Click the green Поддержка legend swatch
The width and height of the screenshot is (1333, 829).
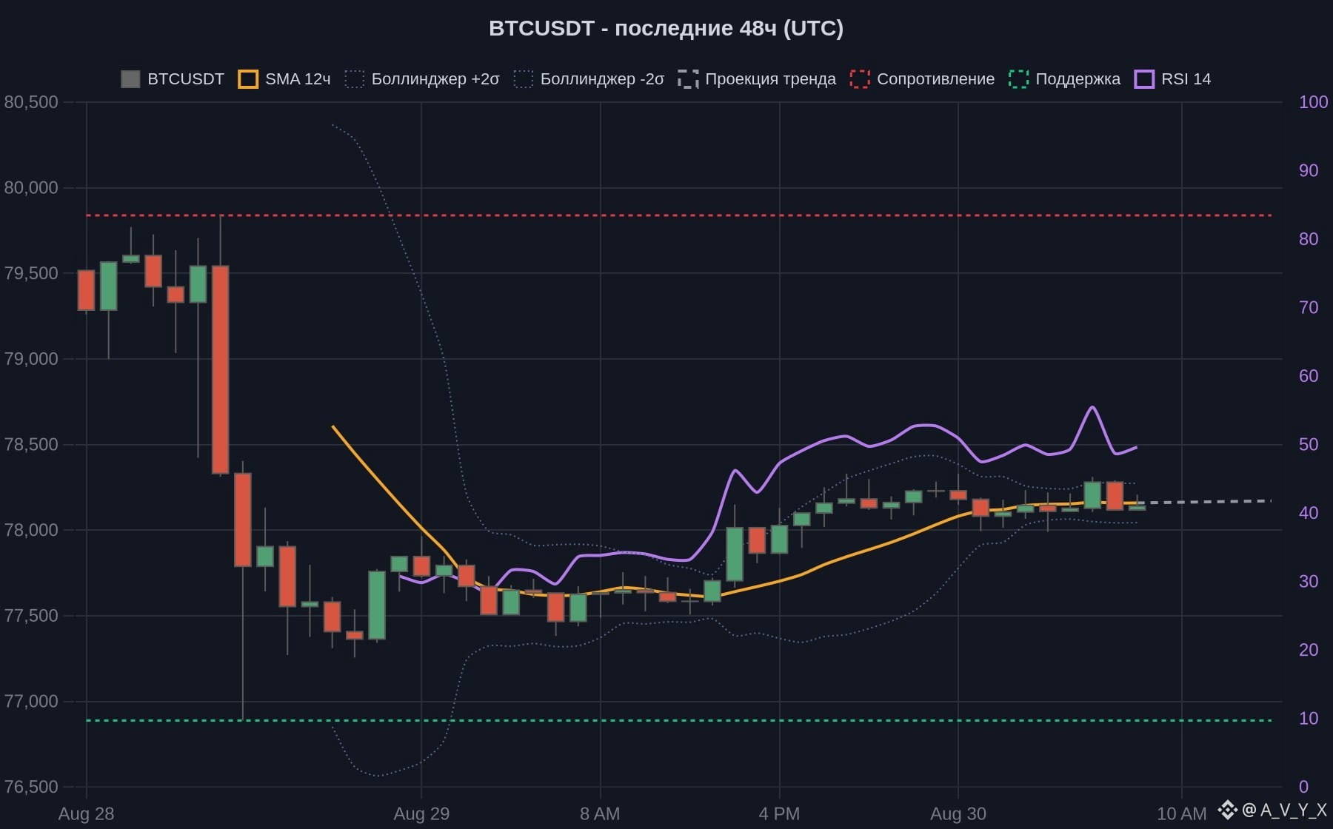point(1018,79)
